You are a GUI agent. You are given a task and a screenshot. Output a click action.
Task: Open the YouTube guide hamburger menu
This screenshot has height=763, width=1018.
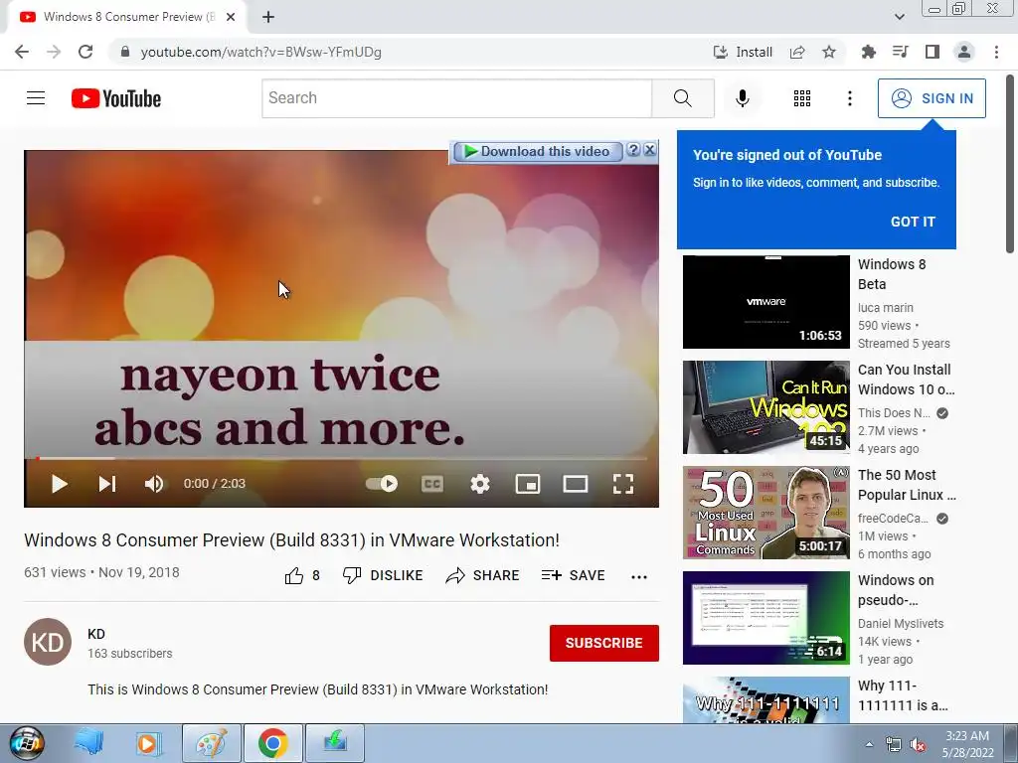click(36, 98)
